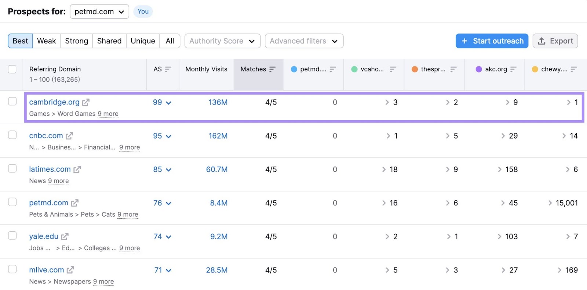Image resolution: width=587 pixels, height=290 pixels.
Task: Export the prospects list
Action: pos(555,41)
